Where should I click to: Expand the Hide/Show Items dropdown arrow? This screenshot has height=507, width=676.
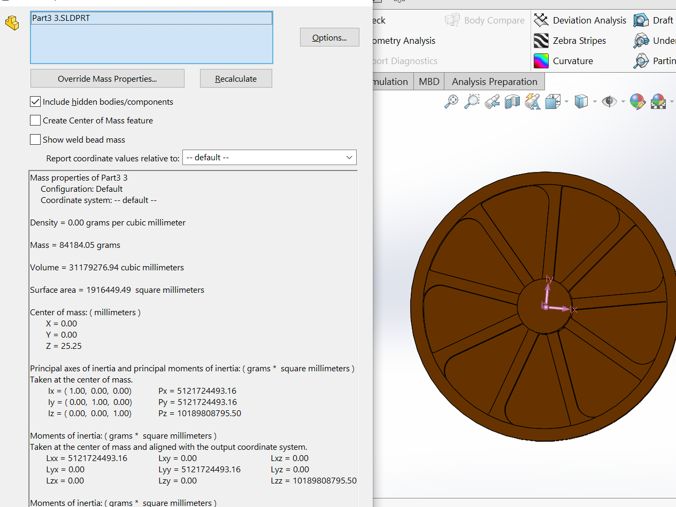click(623, 102)
